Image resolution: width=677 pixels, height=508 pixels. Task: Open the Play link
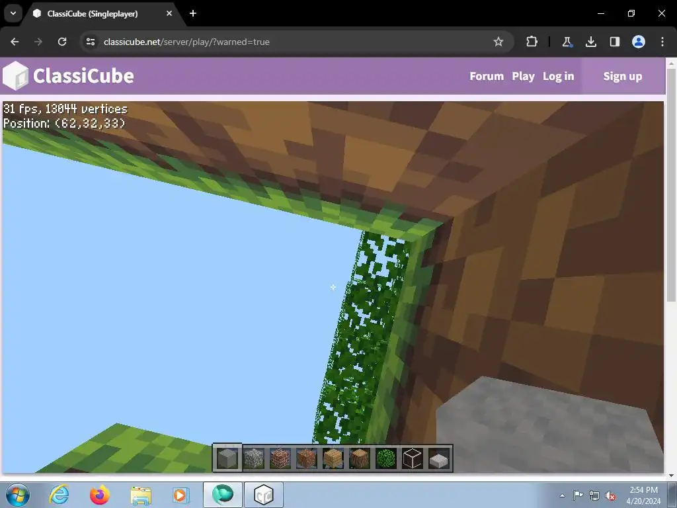(x=524, y=76)
